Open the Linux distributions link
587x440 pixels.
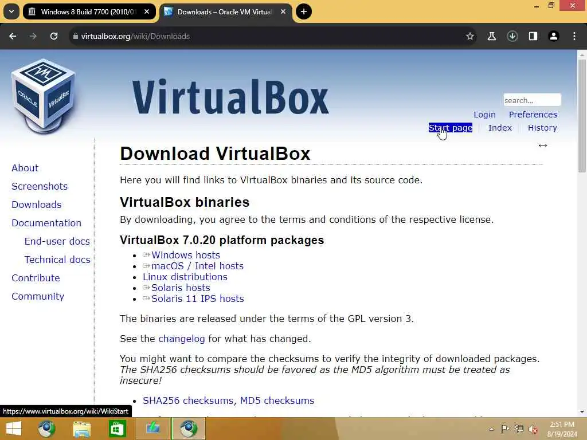(x=185, y=277)
